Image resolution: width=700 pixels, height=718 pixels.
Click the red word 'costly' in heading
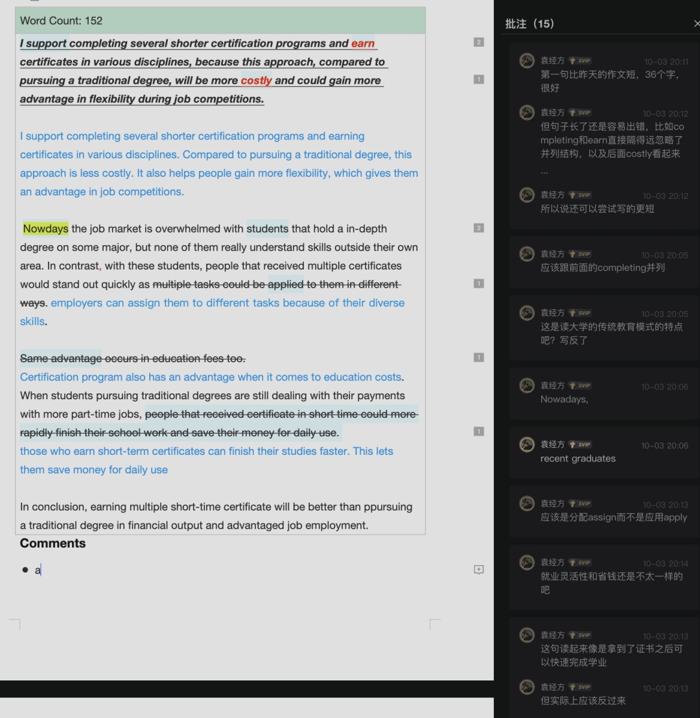256,80
